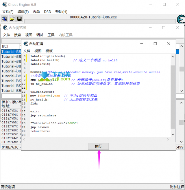
Task: Open 文件(F) menu in Cheat Engine
Action: pos(8,12)
